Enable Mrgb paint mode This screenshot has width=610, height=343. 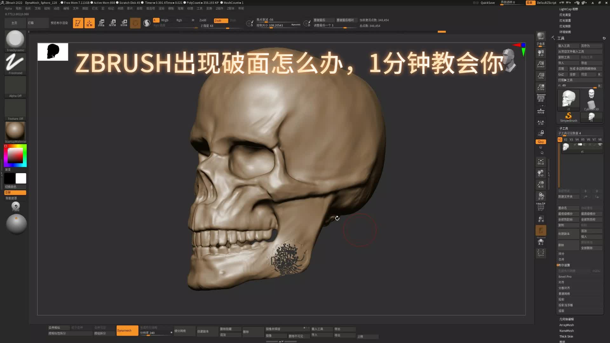click(x=165, y=20)
